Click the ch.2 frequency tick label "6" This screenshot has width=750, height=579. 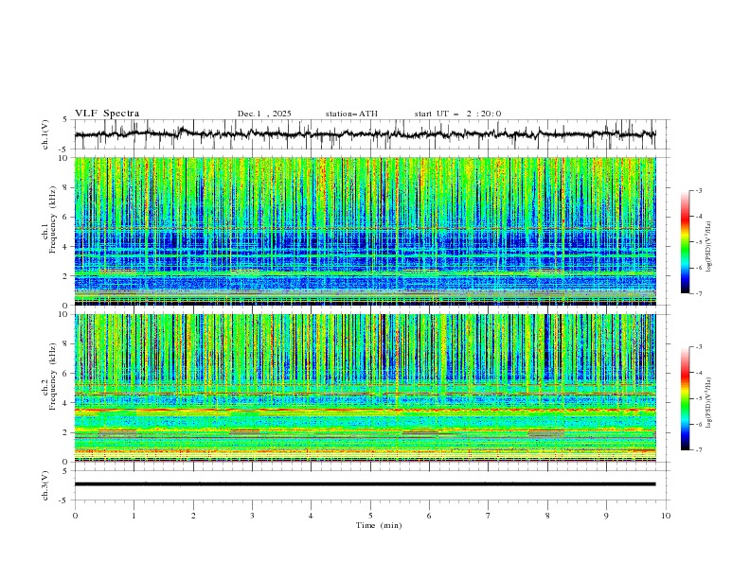click(x=66, y=374)
